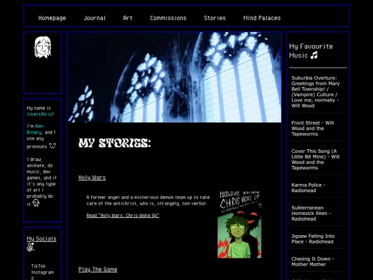
Task: Open the Mind Palaces page
Action: [x=262, y=18]
